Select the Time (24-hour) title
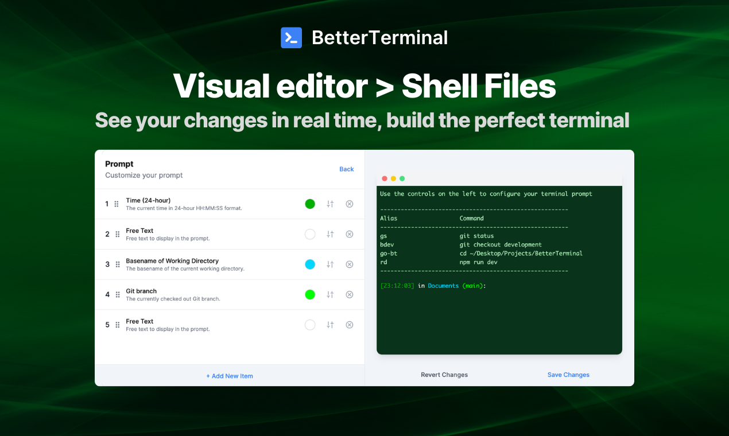Image resolution: width=729 pixels, height=436 pixels. 148,200
